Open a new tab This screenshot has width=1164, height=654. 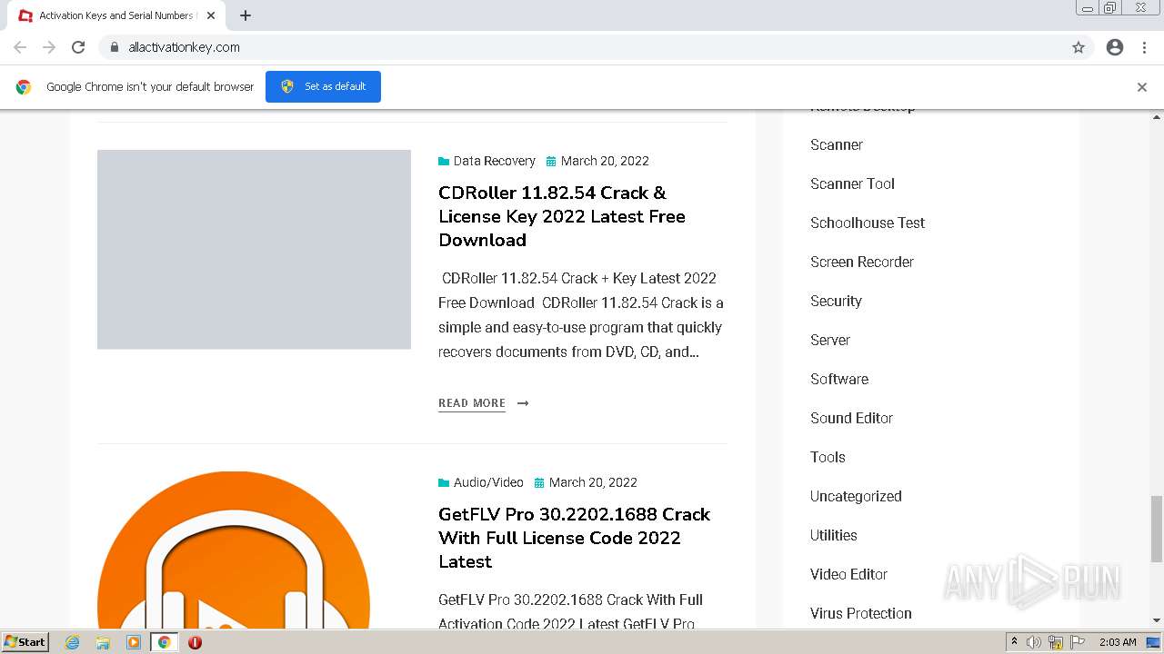click(246, 15)
